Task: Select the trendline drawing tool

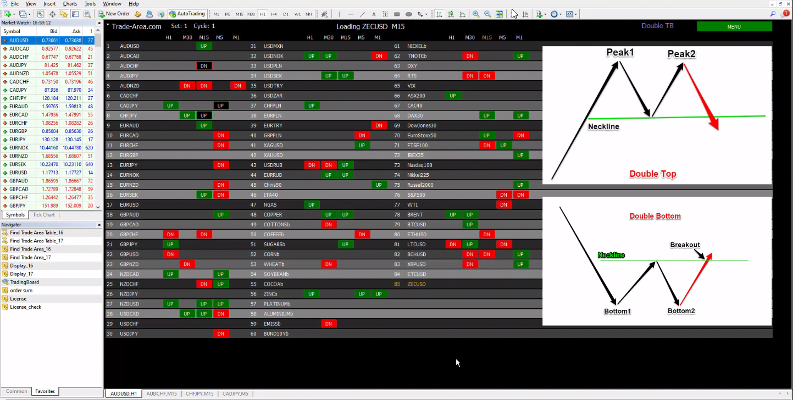Action: [x=362, y=14]
